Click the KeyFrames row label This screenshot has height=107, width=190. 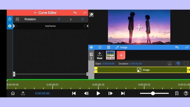click(50, 26)
